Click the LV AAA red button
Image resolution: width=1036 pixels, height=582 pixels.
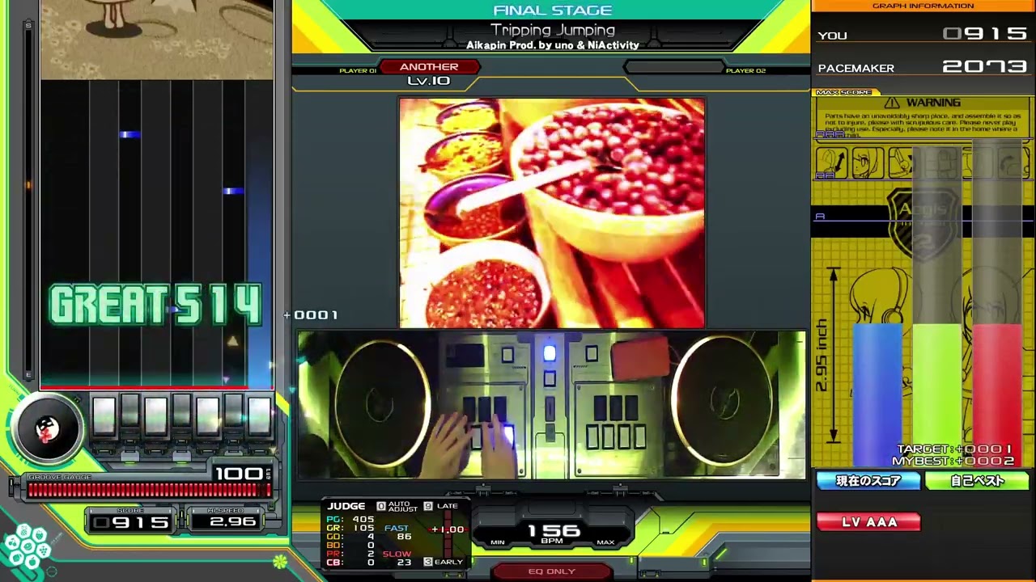click(868, 522)
